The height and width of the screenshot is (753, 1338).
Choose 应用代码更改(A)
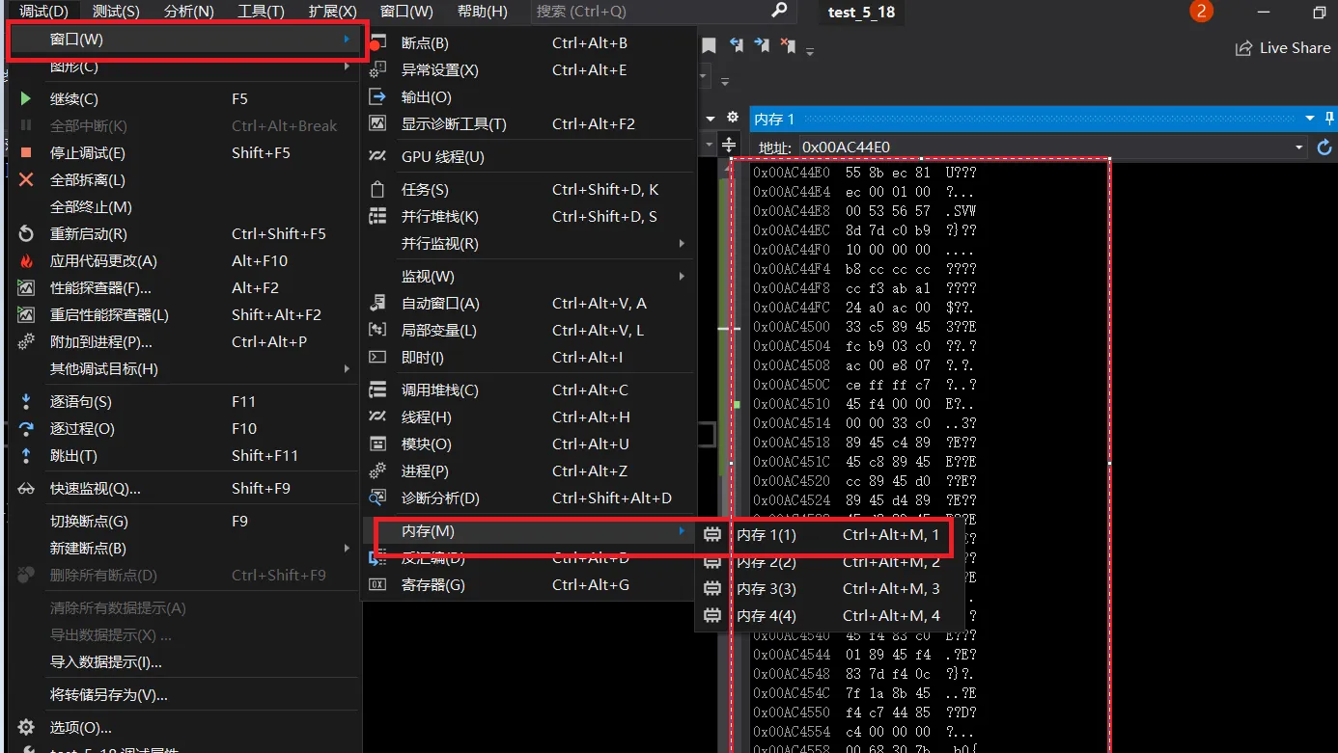(184, 261)
